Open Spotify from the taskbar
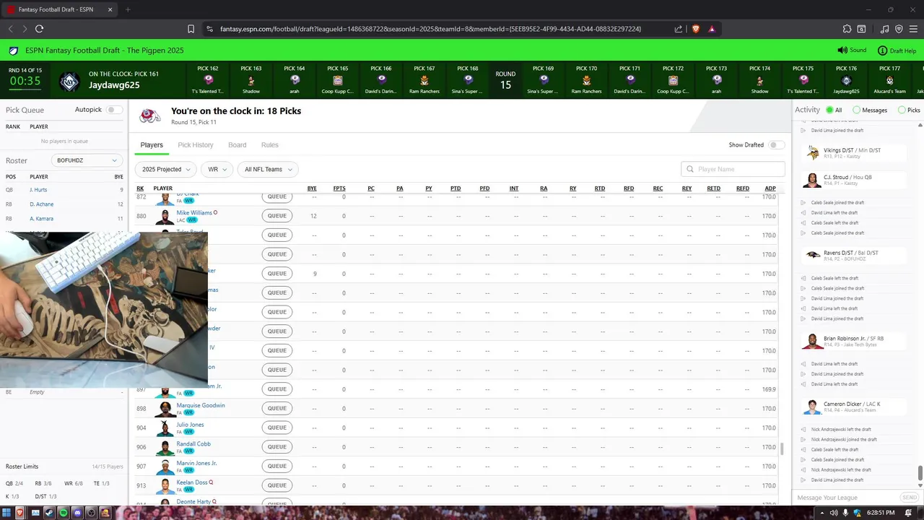924x520 pixels. point(63,513)
